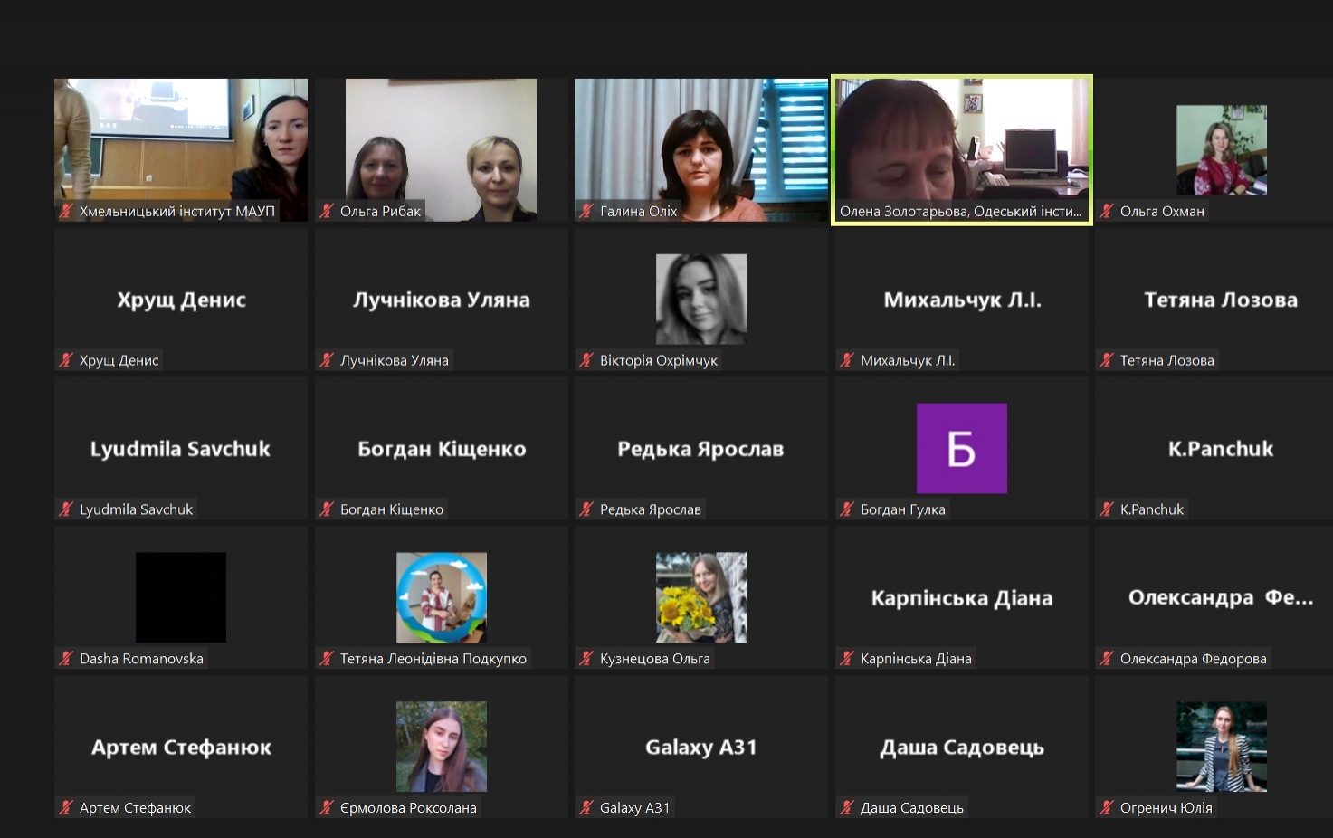Click muted mic icon beside Богдан Гулка
Viewport: 1333px width, 838px height.
[x=847, y=509]
